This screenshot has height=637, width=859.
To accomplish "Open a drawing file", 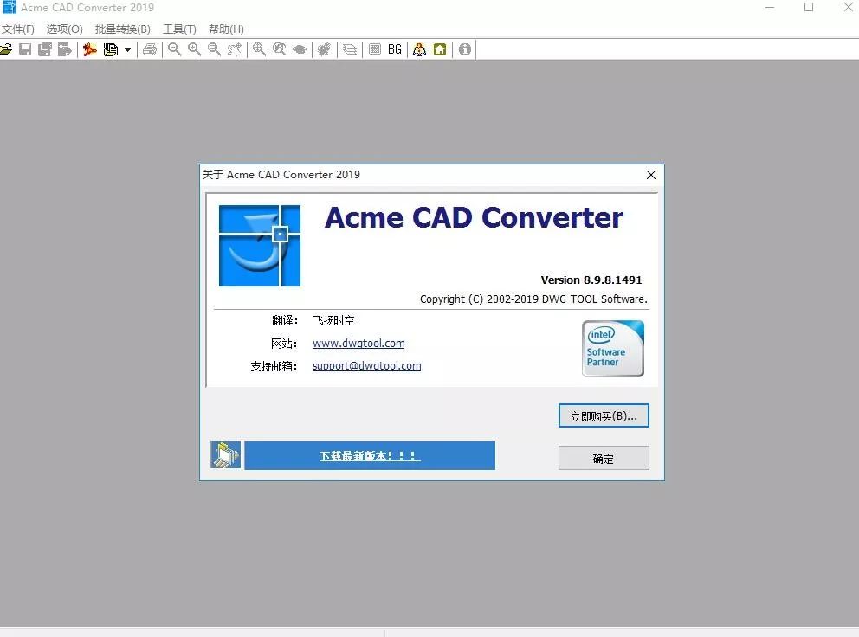I will (6, 49).
